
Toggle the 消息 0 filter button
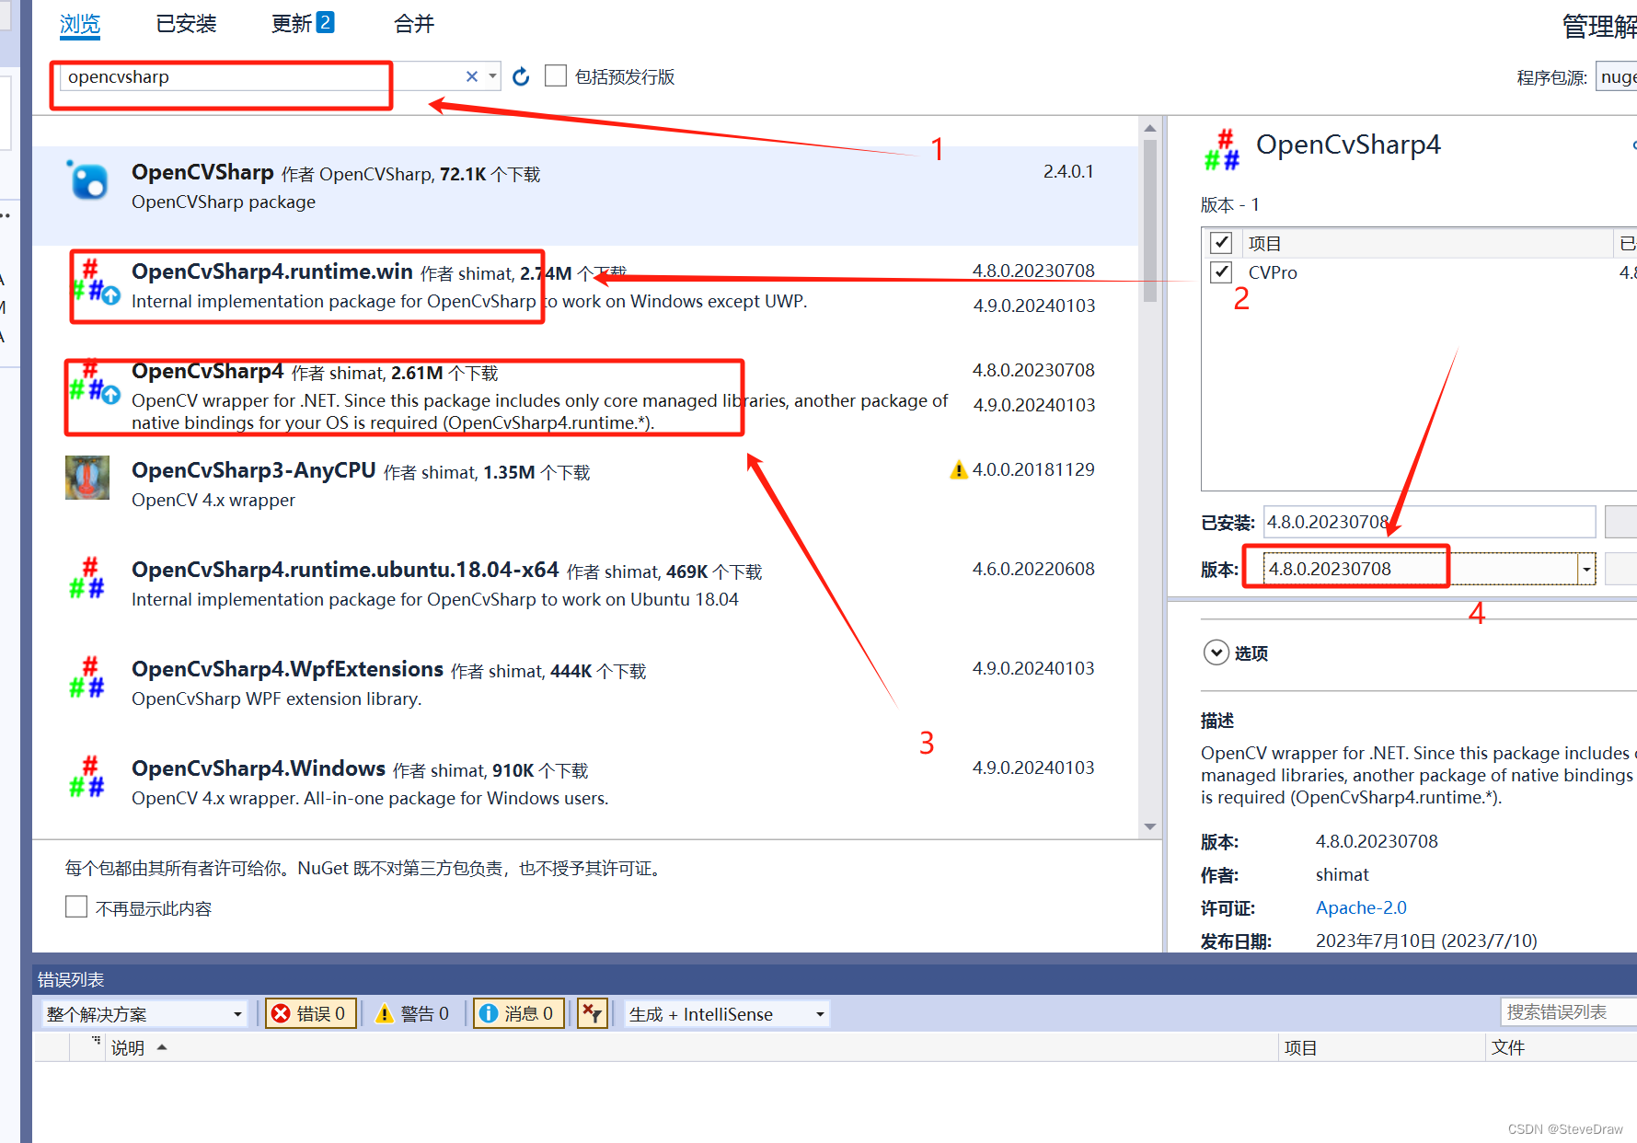[518, 1014]
